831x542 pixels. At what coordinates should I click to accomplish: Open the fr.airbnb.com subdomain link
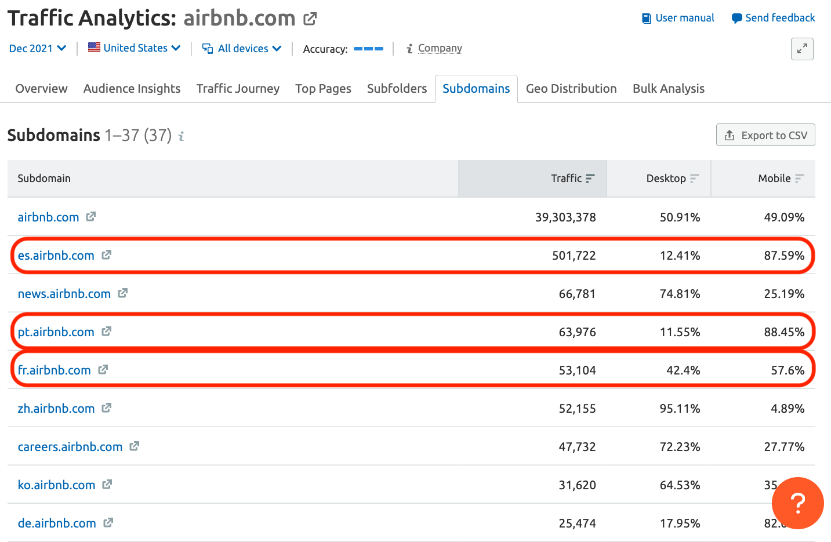pyautogui.click(x=54, y=370)
